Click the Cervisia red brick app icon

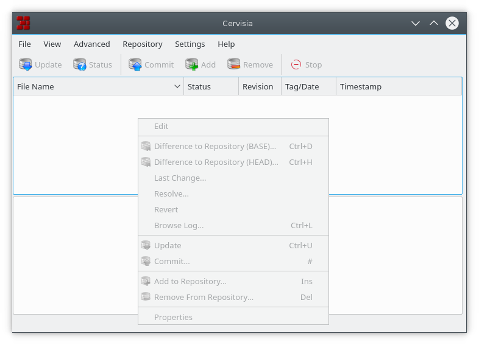(x=23, y=23)
